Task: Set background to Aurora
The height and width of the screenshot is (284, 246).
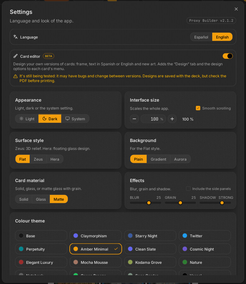Action: coord(180,159)
